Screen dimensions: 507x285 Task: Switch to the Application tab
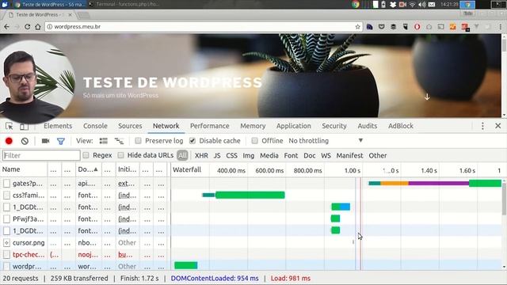[294, 126]
